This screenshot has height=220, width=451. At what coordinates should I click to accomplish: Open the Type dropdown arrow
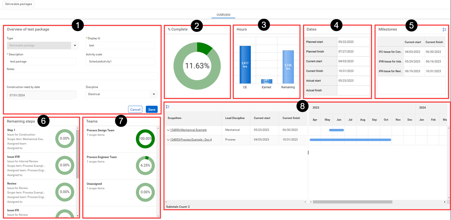[x=75, y=46]
